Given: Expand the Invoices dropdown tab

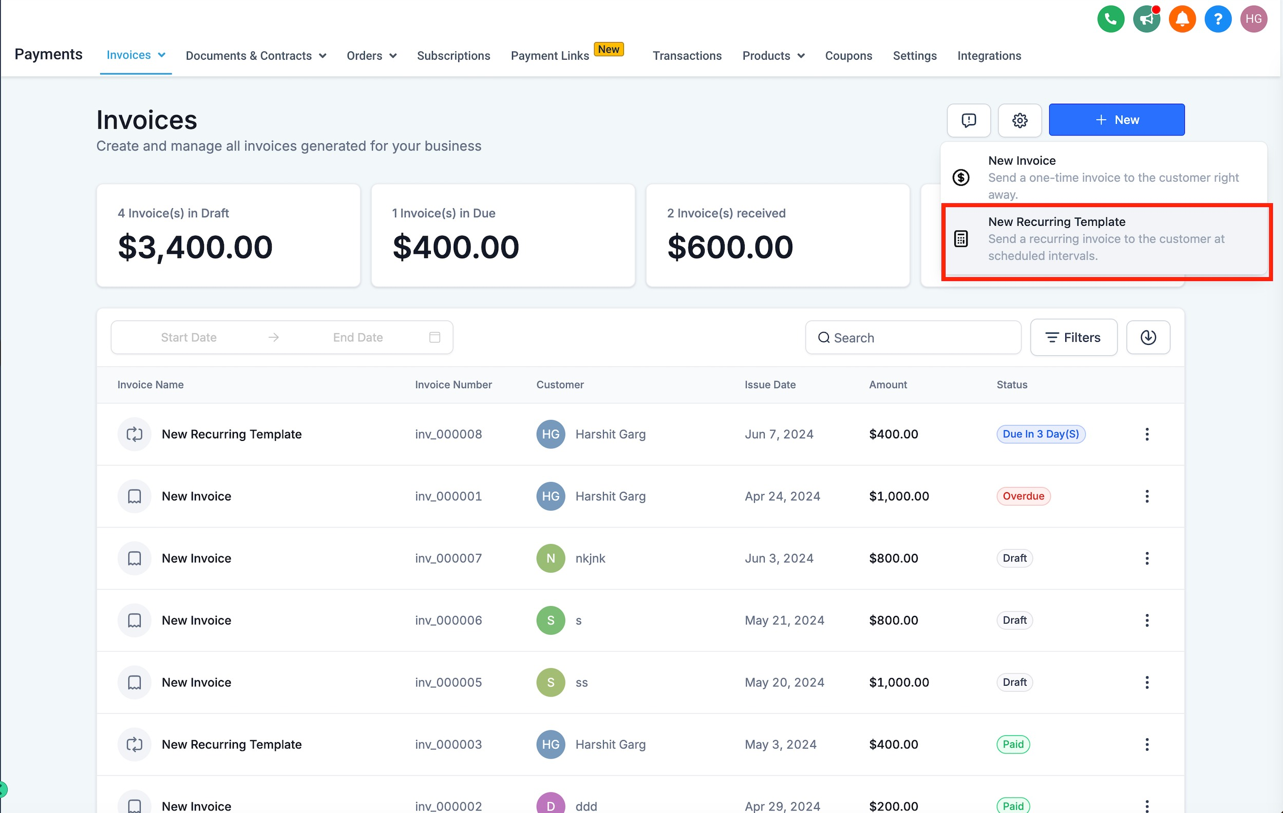Looking at the screenshot, I should tap(136, 55).
